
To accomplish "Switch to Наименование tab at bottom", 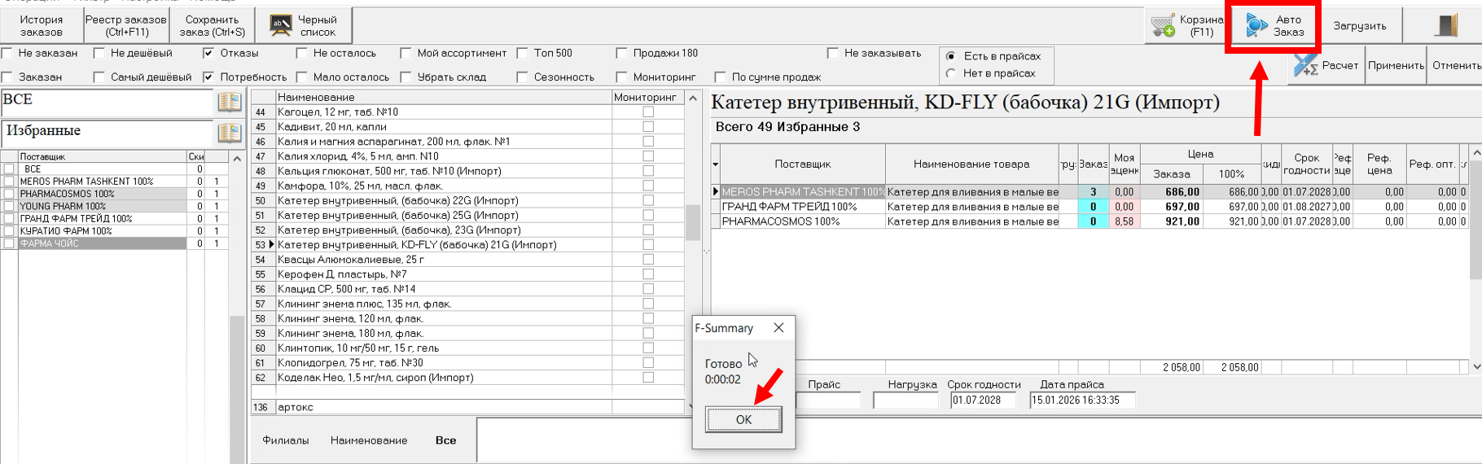I will coord(369,440).
